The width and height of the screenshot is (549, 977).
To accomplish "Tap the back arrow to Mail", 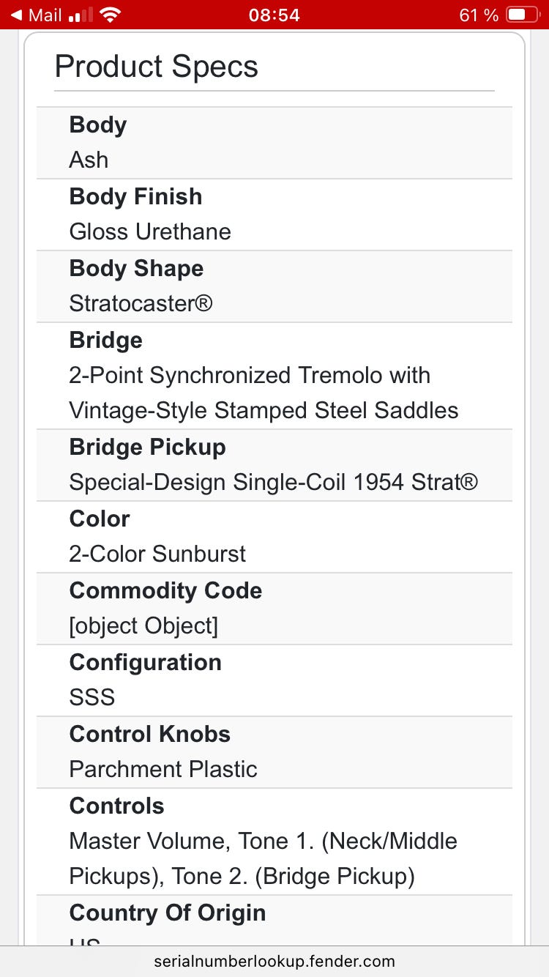I will 15,15.
